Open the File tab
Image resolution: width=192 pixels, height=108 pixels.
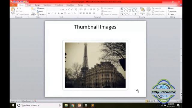click(13, 5)
